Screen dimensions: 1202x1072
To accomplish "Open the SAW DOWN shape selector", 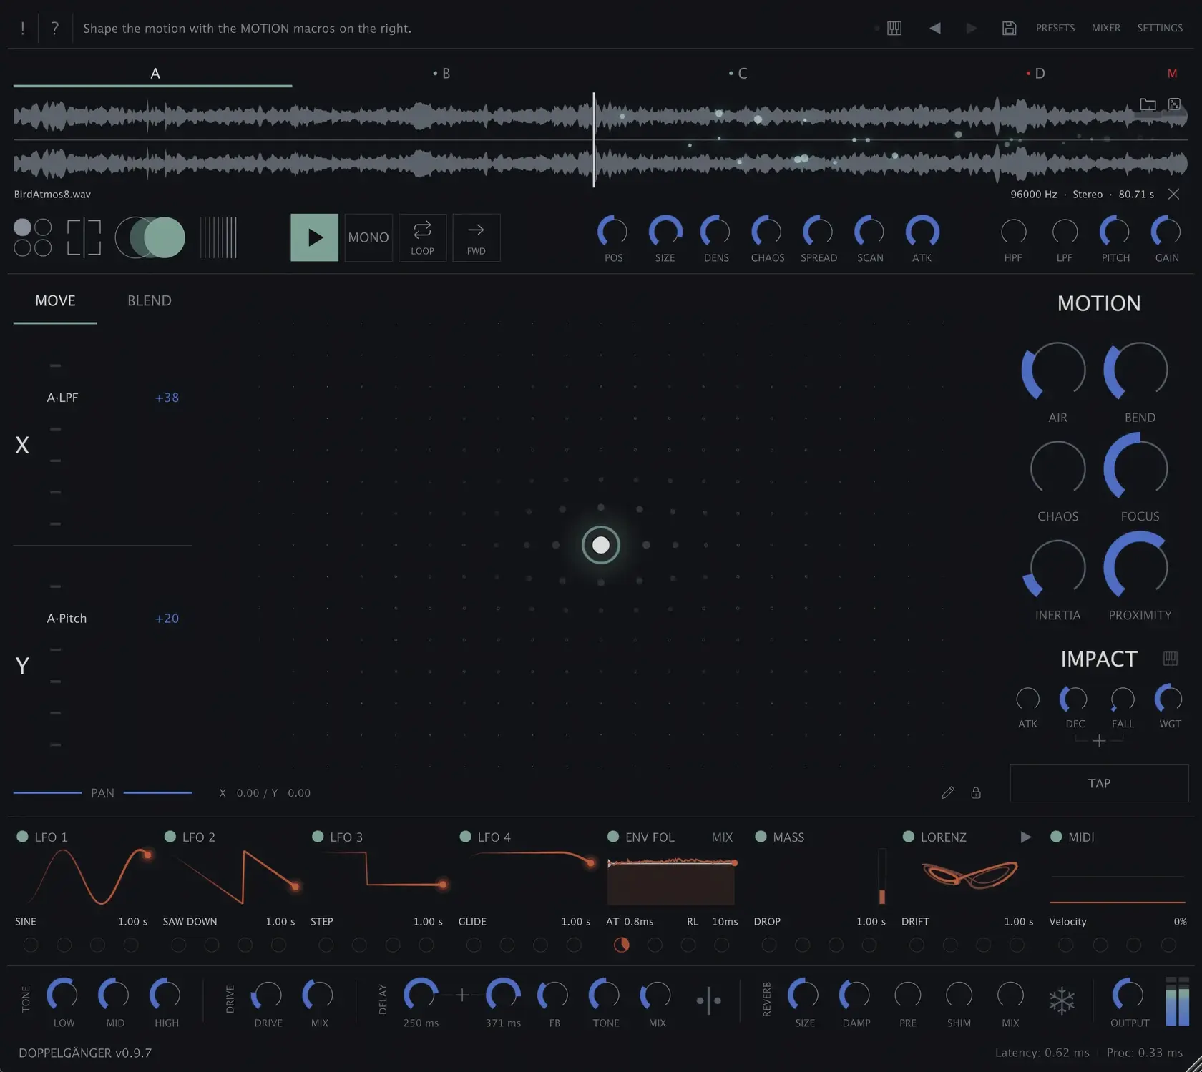I will [x=190, y=921].
